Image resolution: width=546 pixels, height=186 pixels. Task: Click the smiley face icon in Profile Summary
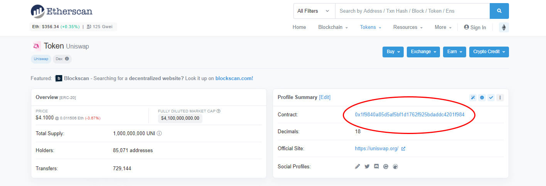click(x=482, y=97)
